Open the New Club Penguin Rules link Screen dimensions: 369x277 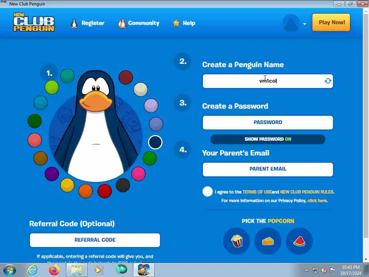click(x=307, y=192)
